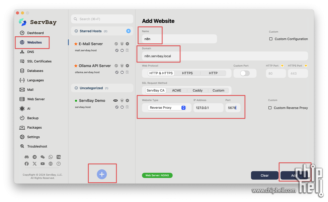
Task: Open the Dashboard section in the sidebar
Action: [32, 33]
